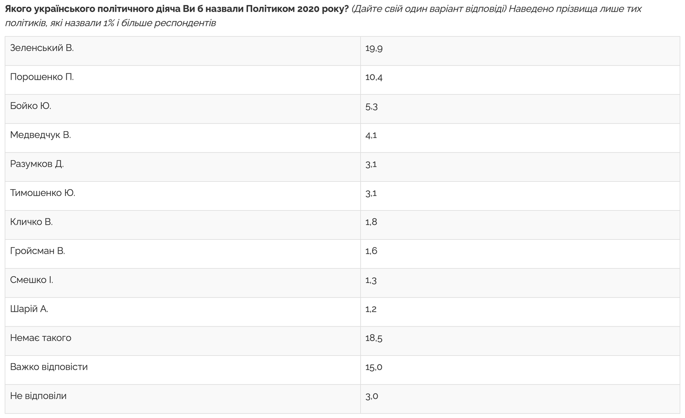This screenshot has height=418, width=685.
Task: Click the 1,8 value cell
Action: pos(371,222)
